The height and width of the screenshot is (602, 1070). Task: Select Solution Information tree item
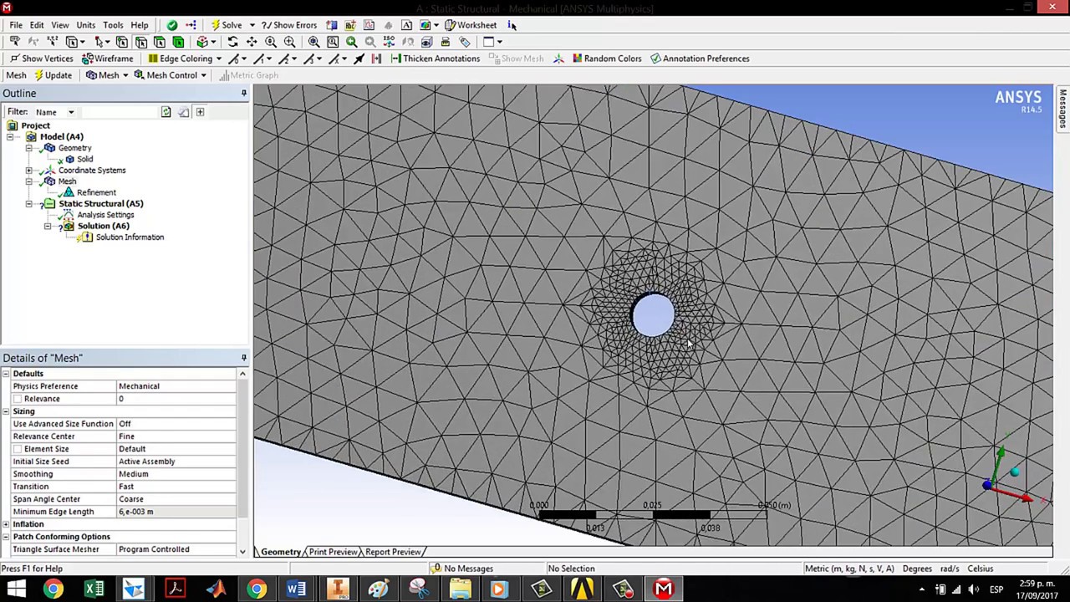coord(130,237)
